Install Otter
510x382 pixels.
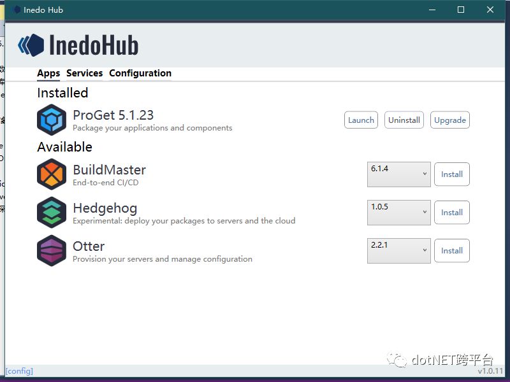tap(452, 250)
